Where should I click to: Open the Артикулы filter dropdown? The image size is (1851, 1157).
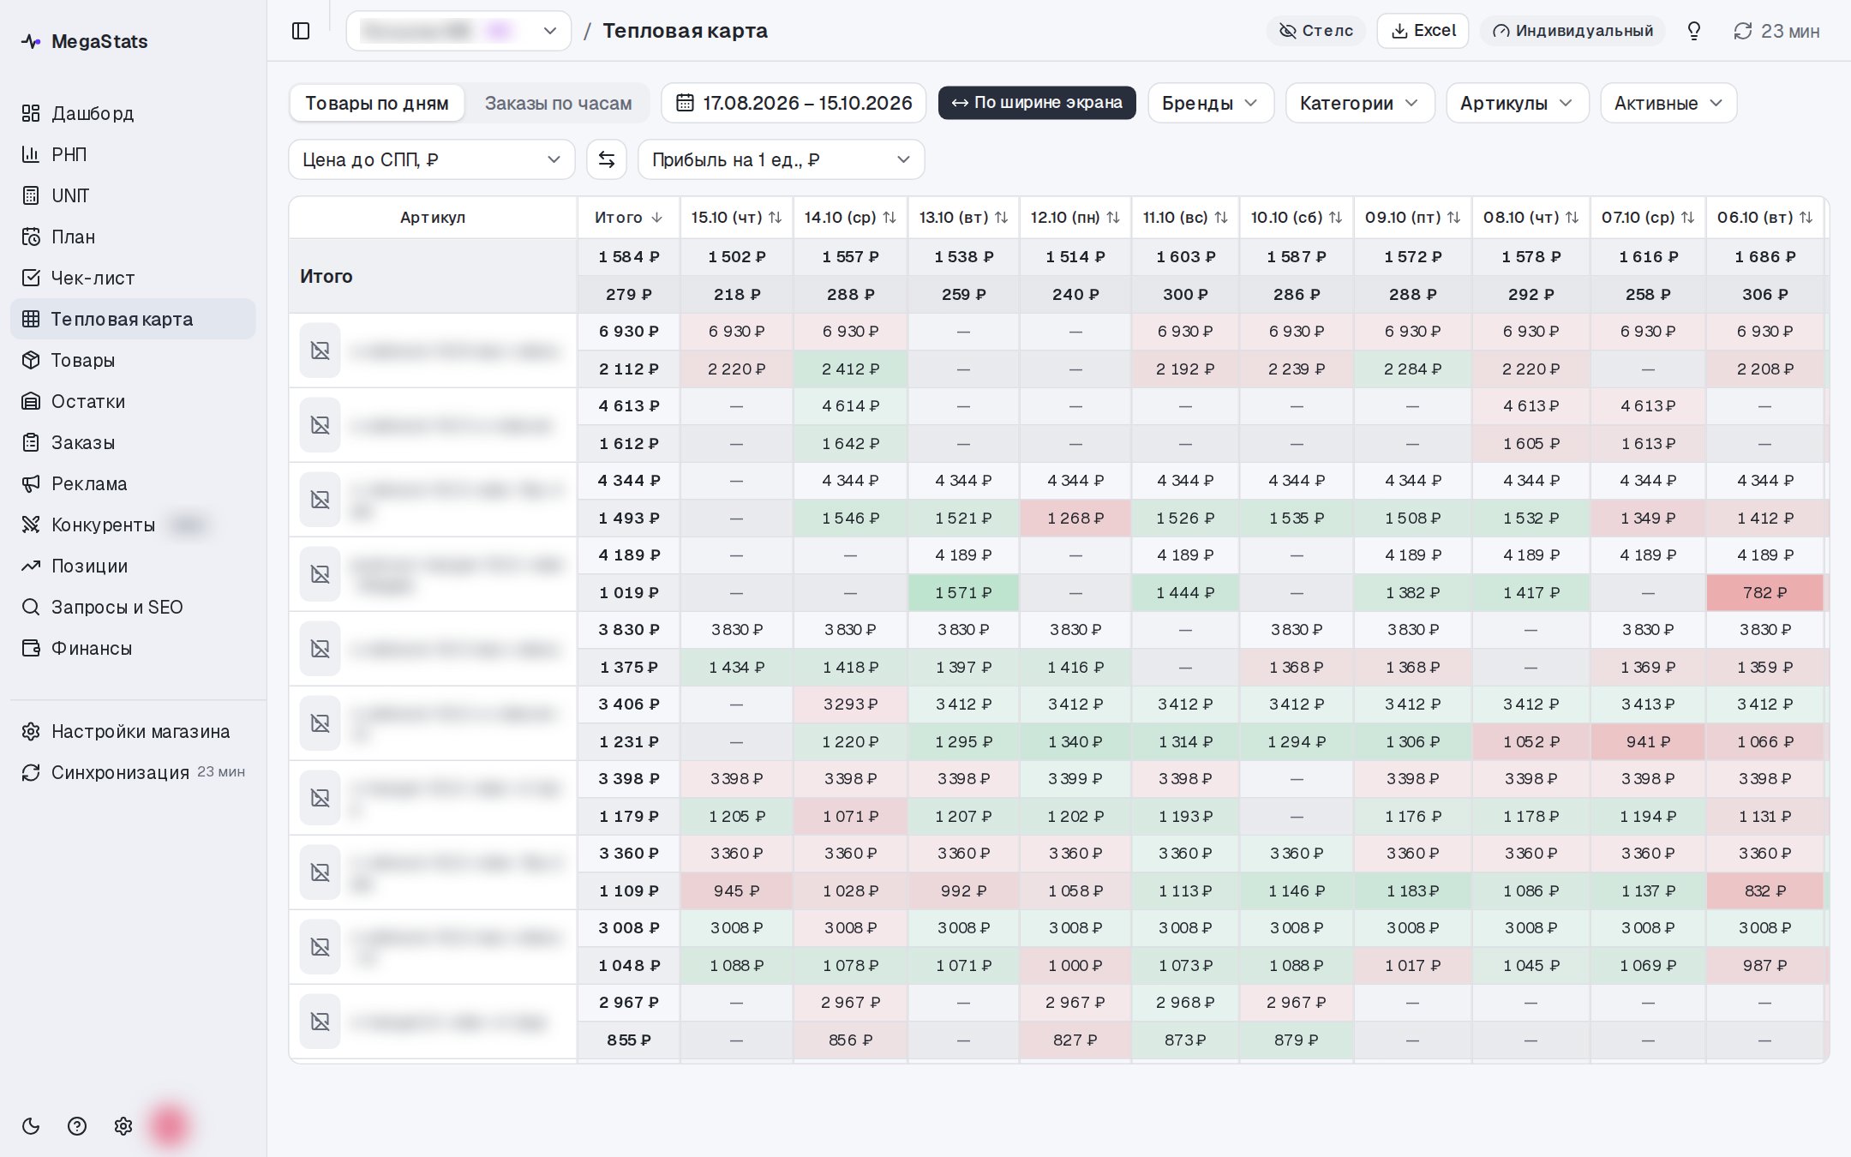[1517, 103]
